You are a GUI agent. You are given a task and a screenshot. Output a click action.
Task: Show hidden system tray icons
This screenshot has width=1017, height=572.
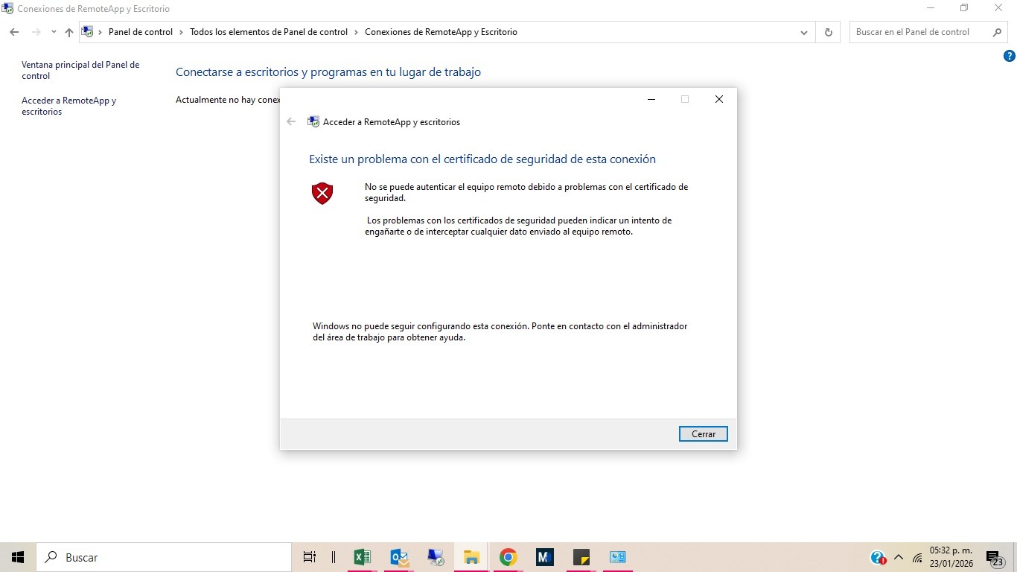(x=898, y=557)
